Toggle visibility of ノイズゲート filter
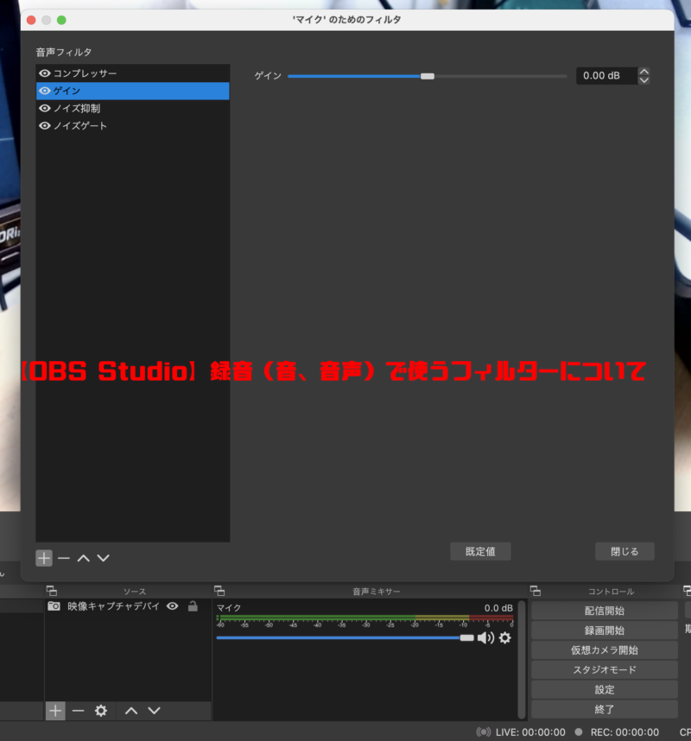Viewport: 691px width, 741px height. (x=45, y=126)
